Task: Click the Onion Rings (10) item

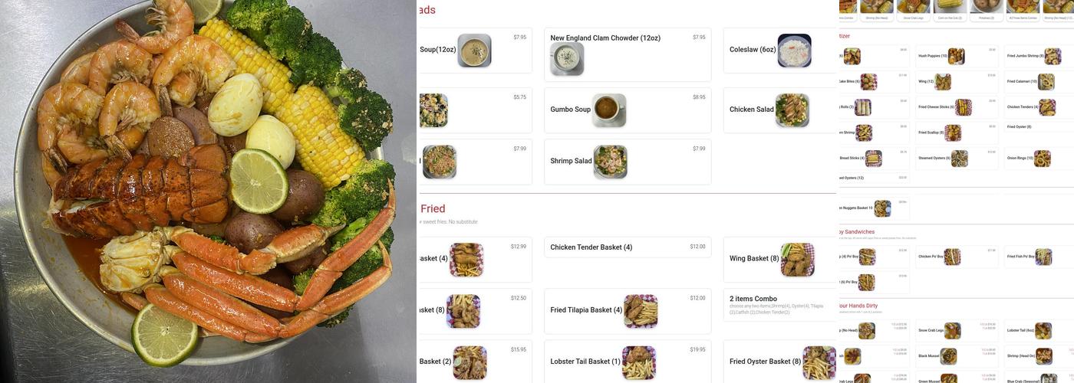Action: [1039, 159]
